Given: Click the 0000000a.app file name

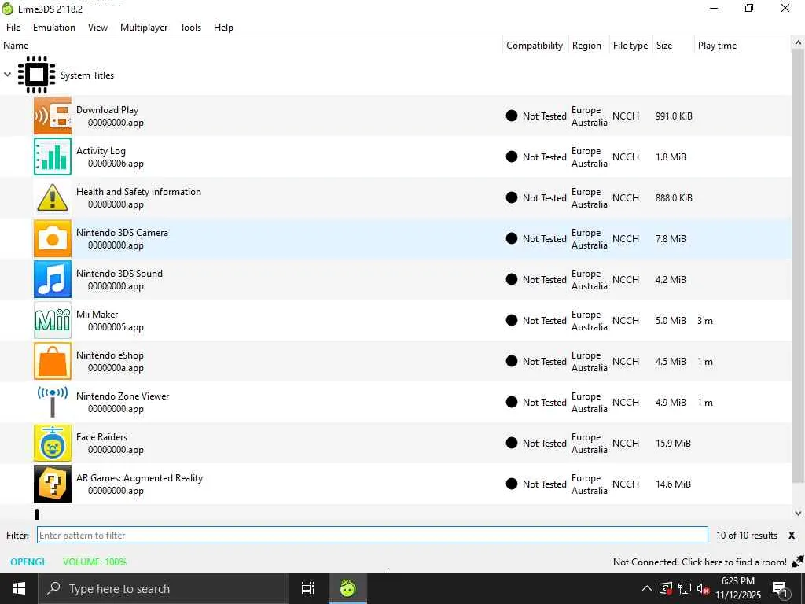Looking at the screenshot, I should point(116,368).
